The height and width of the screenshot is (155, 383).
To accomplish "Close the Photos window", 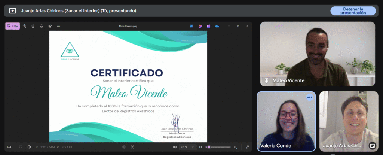I will click(x=248, y=26).
